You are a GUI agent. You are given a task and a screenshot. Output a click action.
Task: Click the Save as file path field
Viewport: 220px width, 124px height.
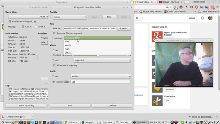[90, 28]
